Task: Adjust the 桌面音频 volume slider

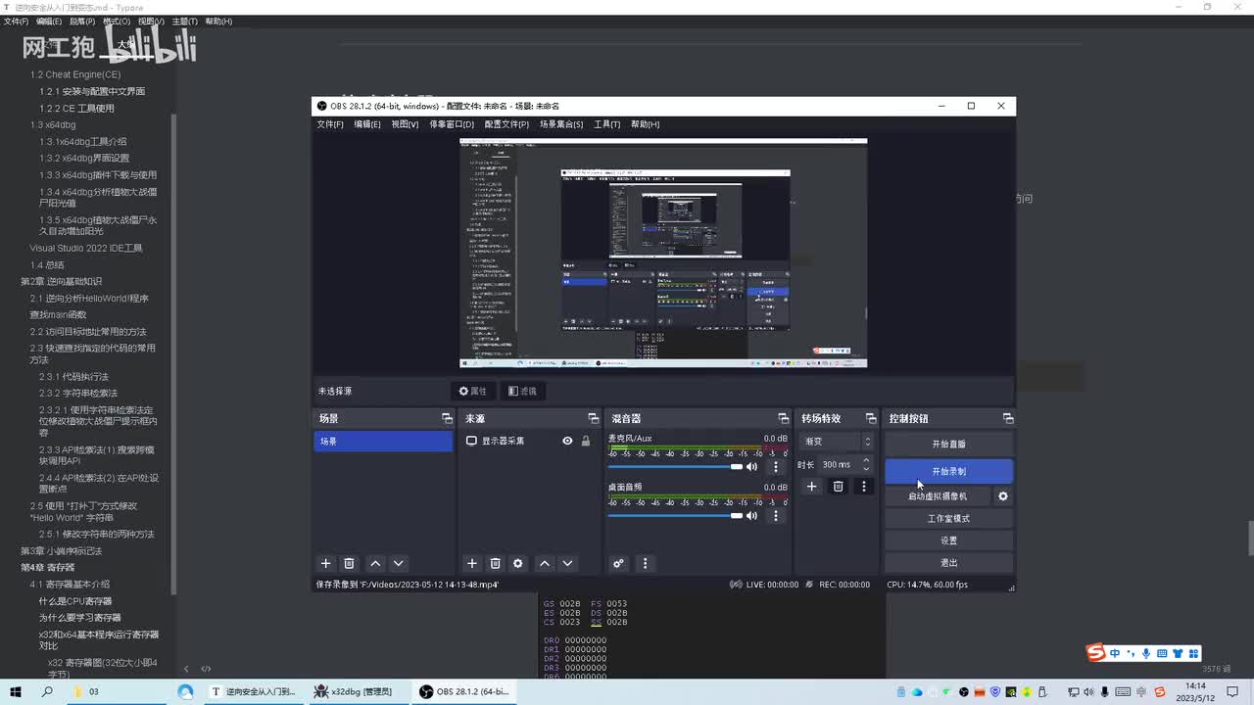Action: click(675, 516)
